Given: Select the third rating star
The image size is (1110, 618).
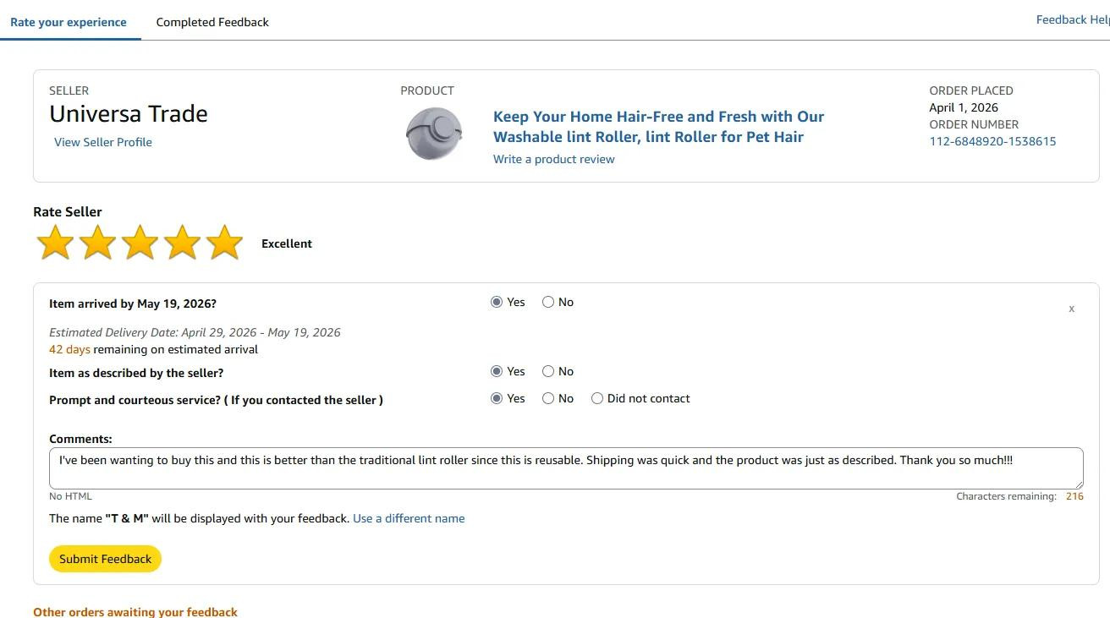Looking at the screenshot, I should 140,243.
